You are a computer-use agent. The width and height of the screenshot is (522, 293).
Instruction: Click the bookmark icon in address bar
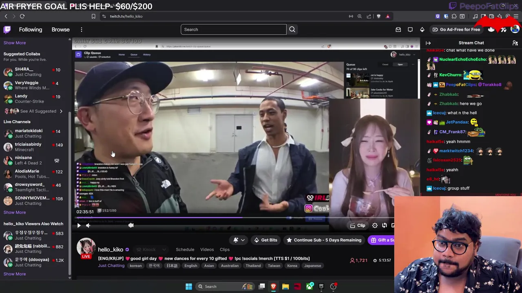[x=93, y=16]
